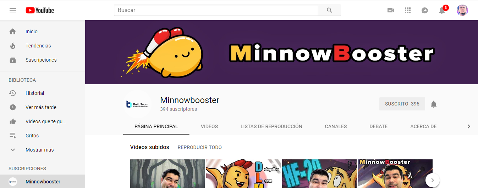Open the account avatar menu
Viewport: 478px width, 188px height.
tap(462, 10)
